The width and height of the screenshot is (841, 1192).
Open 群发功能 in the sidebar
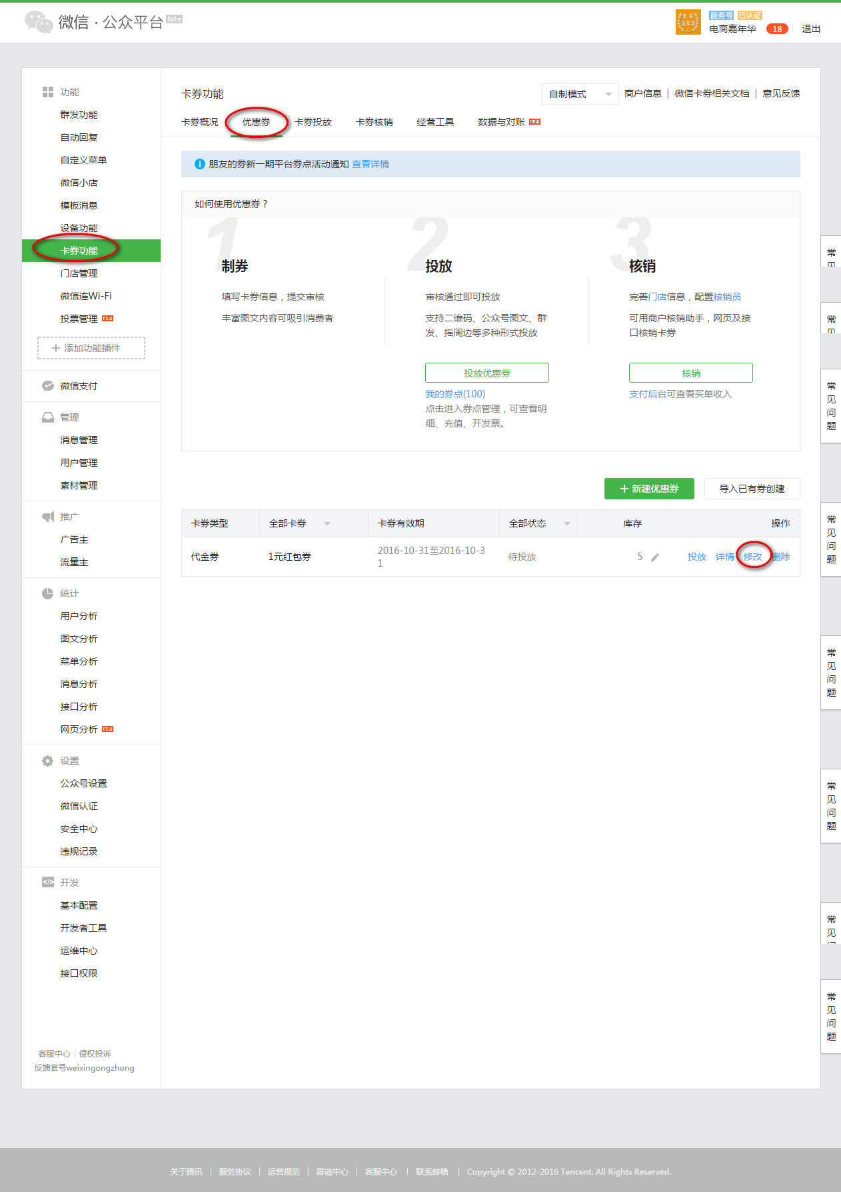click(x=79, y=115)
